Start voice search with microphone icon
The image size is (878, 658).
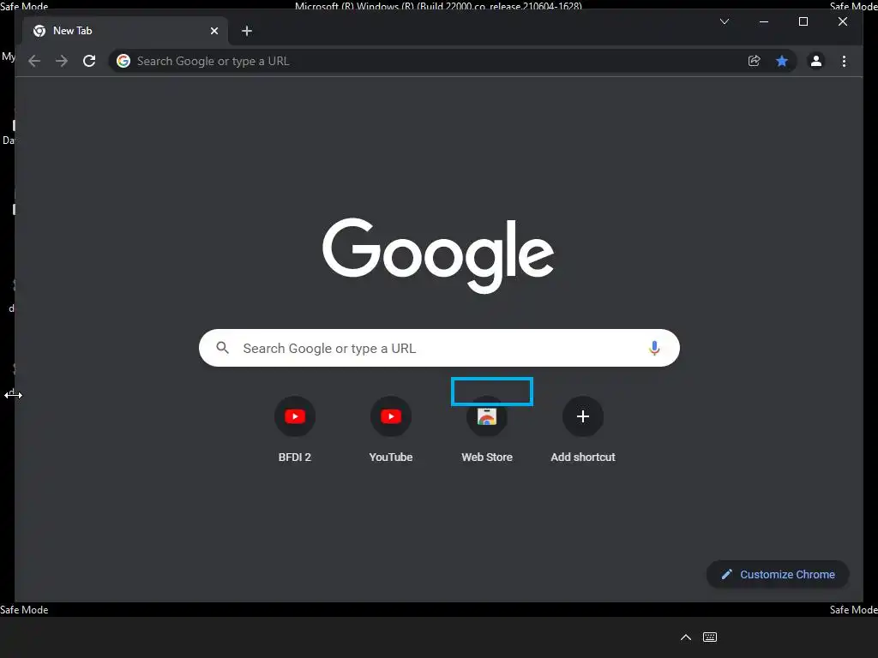[654, 348]
